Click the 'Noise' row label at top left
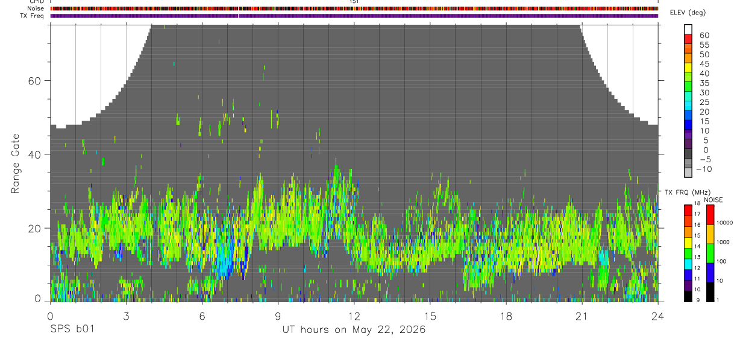Image resolution: width=740 pixels, height=342 pixels. [x=37, y=8]
